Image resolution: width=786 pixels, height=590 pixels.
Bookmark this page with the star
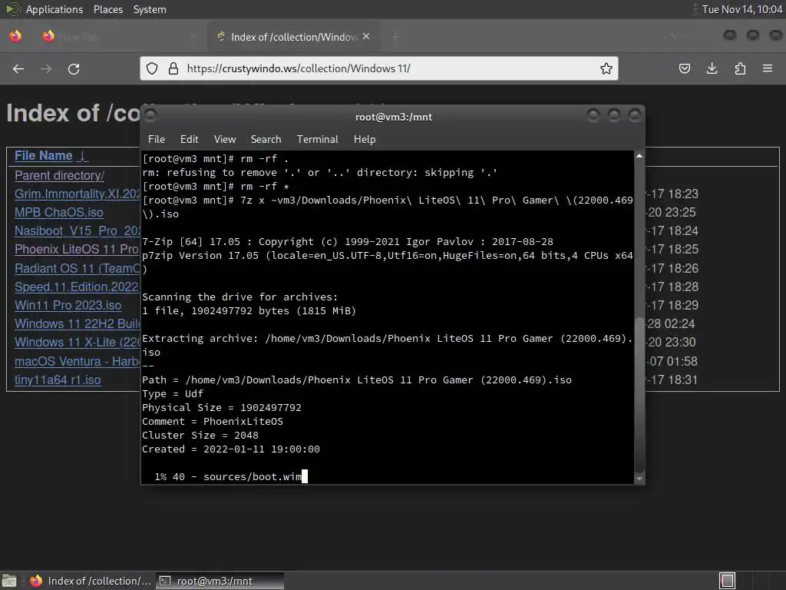606,68
